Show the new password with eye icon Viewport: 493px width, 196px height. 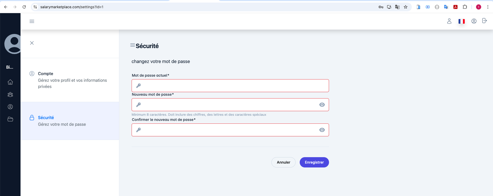click(322, 105)
